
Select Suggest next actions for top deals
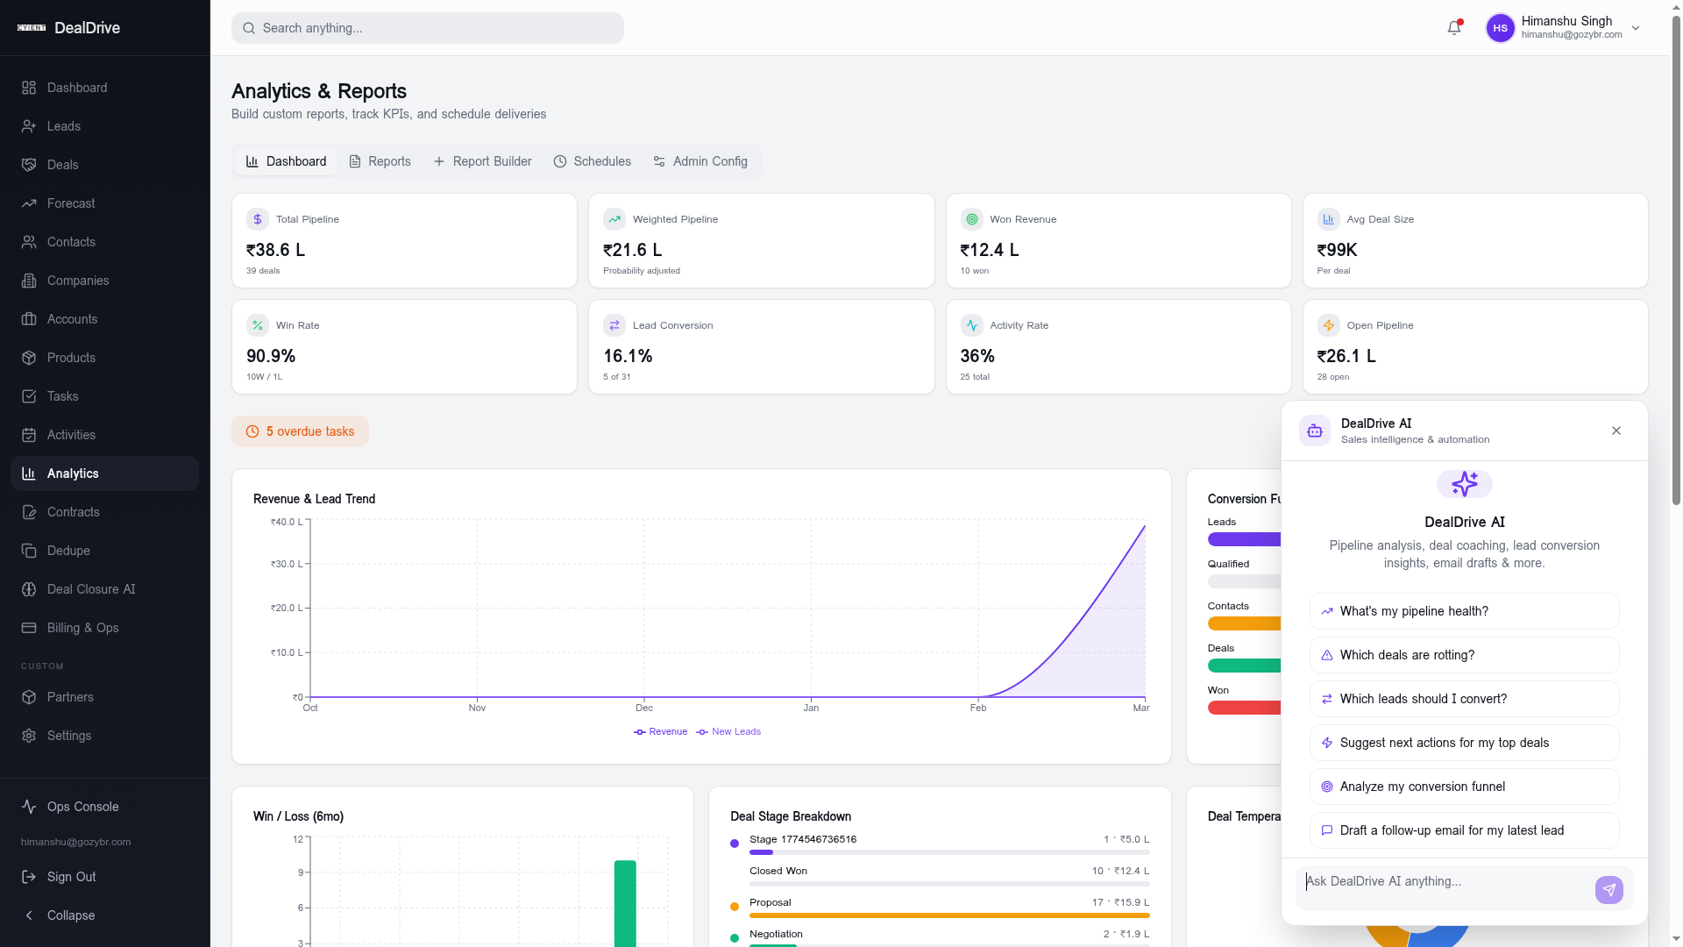[x=1464, y=743]
